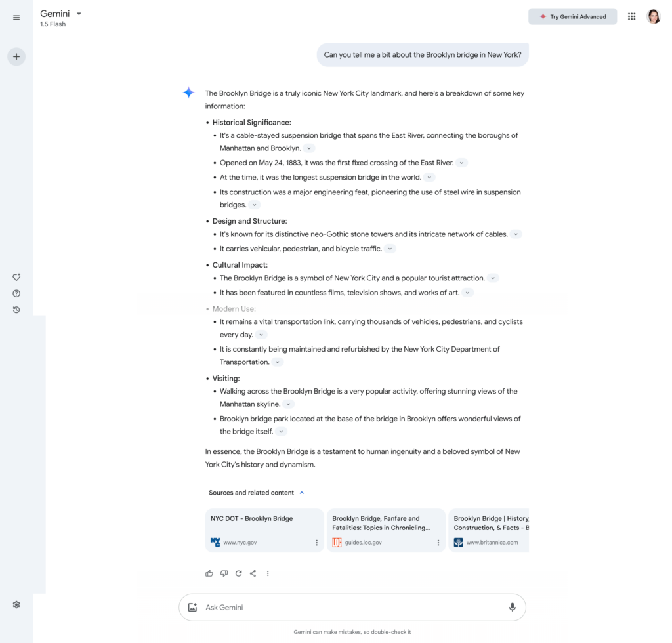Viewport: 672px width, 643px height.
Task: Activate microphone voice input
Action: coord(512,607)
